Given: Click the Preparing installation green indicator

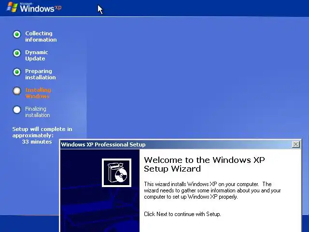Looking at the screenshot, I should tap(17, 72).
